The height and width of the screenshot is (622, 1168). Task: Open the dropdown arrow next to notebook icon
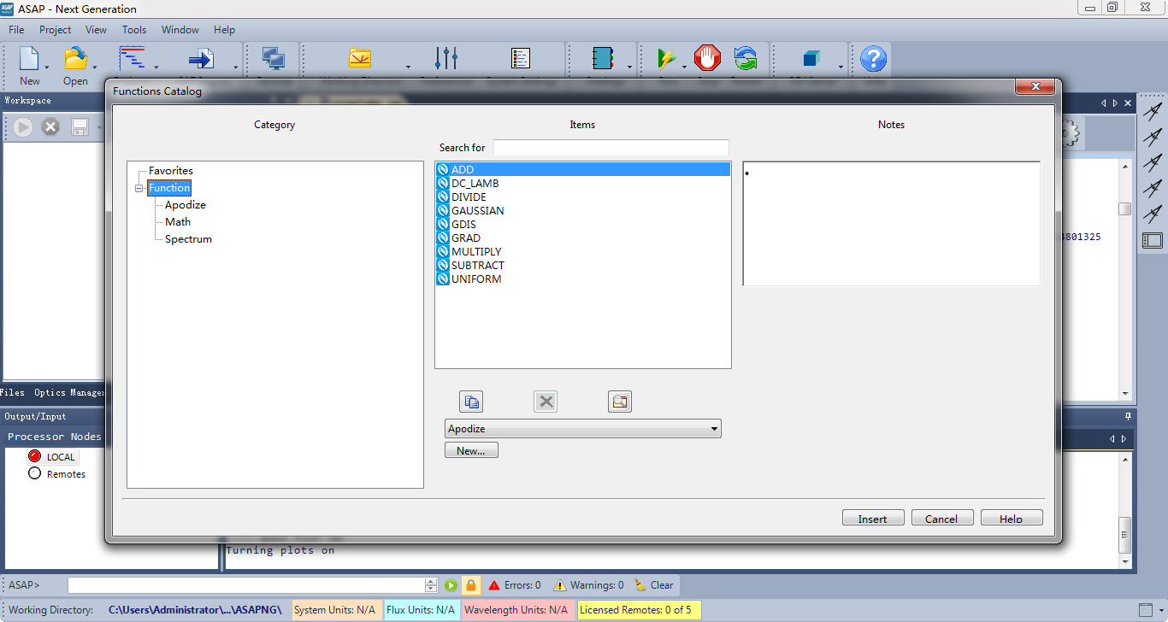[x=630, y=67]
